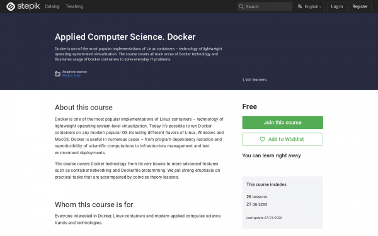Click the "1,941 learners" text
The image size is (378, 236).
255,80
